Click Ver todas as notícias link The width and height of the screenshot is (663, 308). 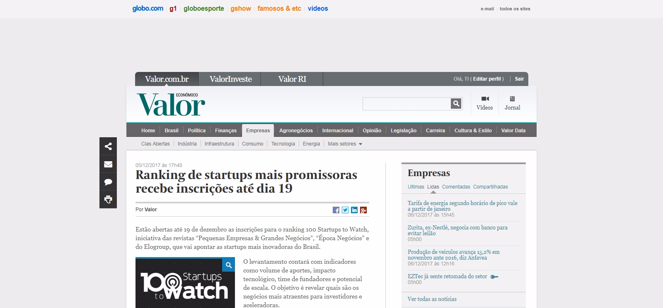click(432, 299)
